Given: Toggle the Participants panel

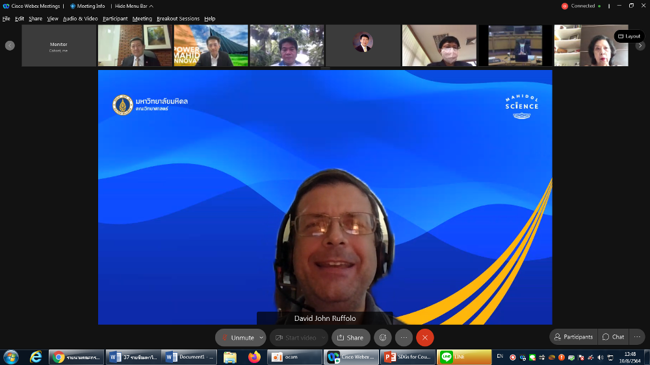Looking at the screenshot, I should (573, 336).
